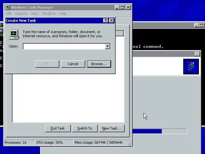Click the Task Manager title bar icon

point(8,7)
